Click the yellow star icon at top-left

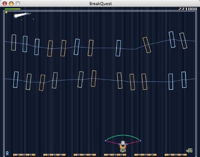(x=6, y=12)
